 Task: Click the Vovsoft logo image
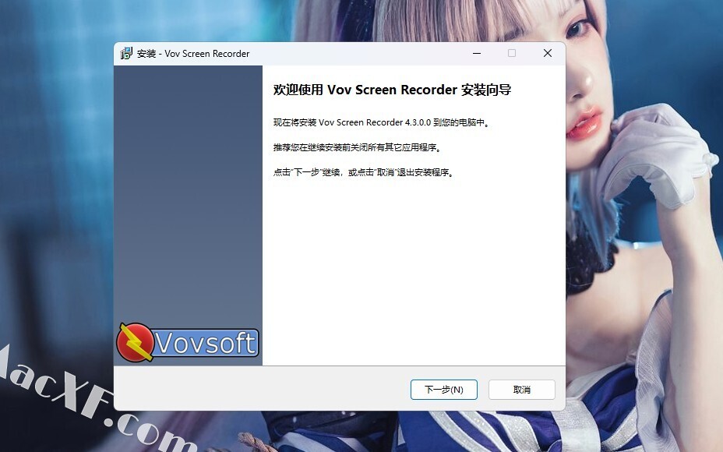[187, 342]
